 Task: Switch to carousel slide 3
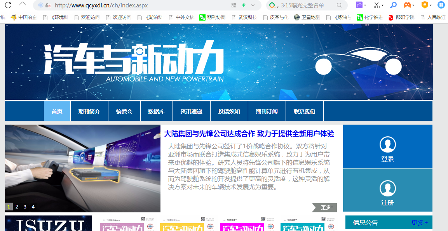pyautogui.click(x=25, y=207)
